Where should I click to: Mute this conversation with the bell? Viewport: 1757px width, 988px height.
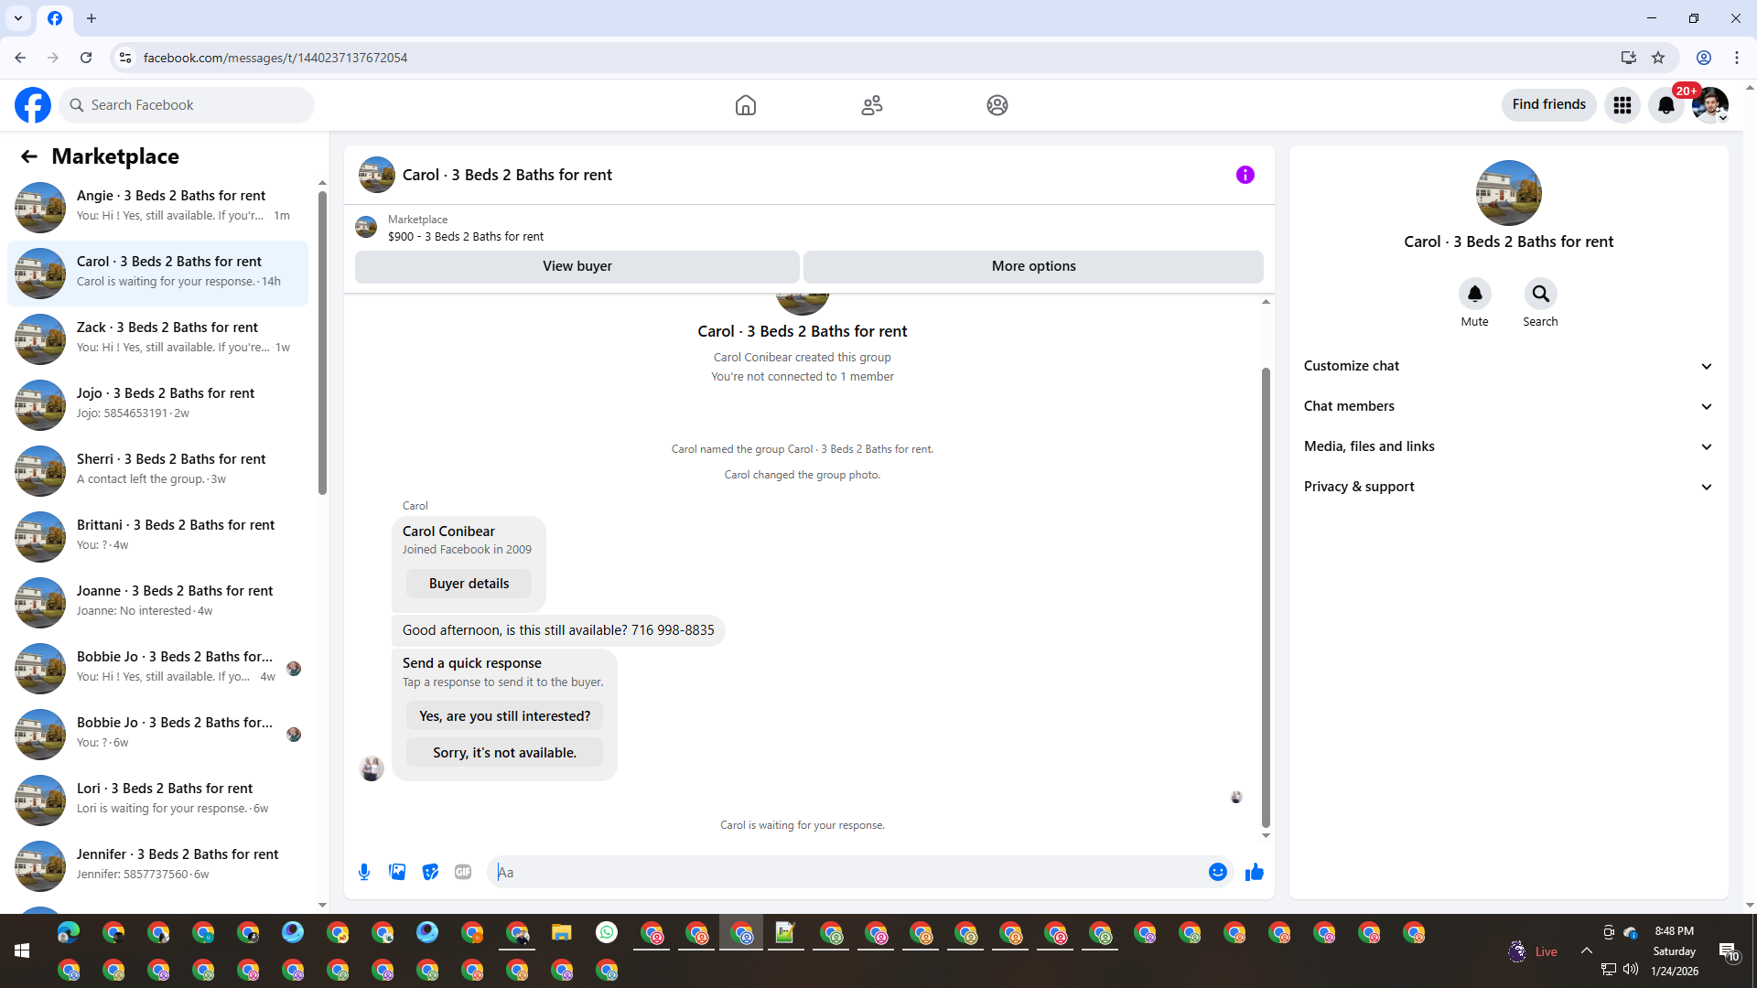[1474, 294]
